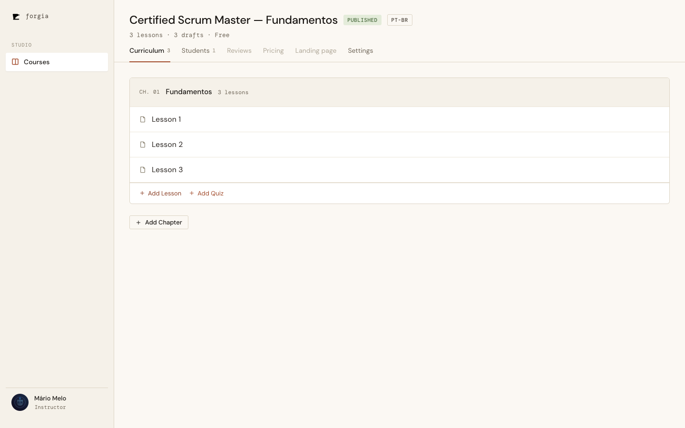685x428 pixels.
Task: Click the Mário Melo user name
Action: tap(50, 399)
